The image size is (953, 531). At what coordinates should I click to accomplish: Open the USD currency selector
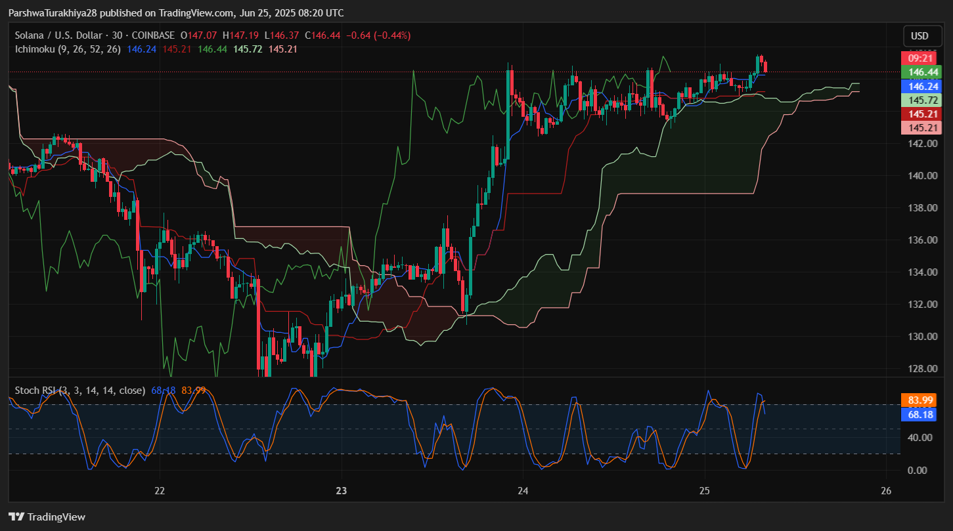click(x=920, y=35)
